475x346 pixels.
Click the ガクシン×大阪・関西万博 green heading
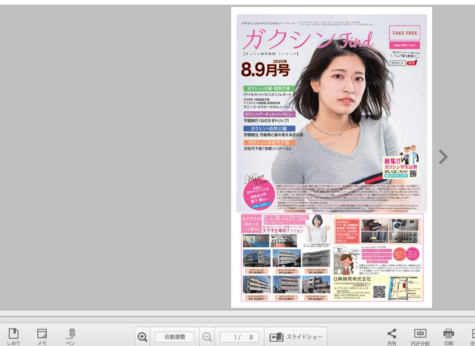[269, 89]
